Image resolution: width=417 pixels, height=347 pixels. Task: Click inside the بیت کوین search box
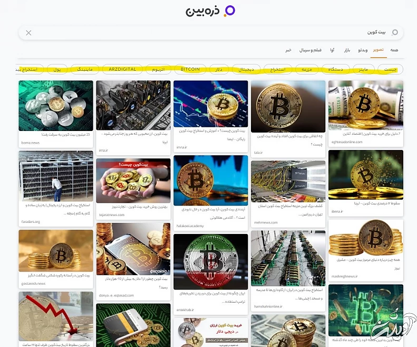click(211, 33)
